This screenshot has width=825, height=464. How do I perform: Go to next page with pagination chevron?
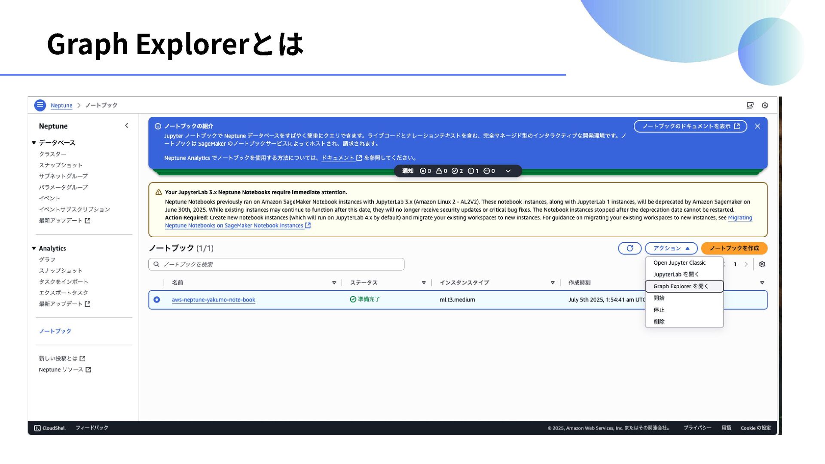(x=746, y=264)
